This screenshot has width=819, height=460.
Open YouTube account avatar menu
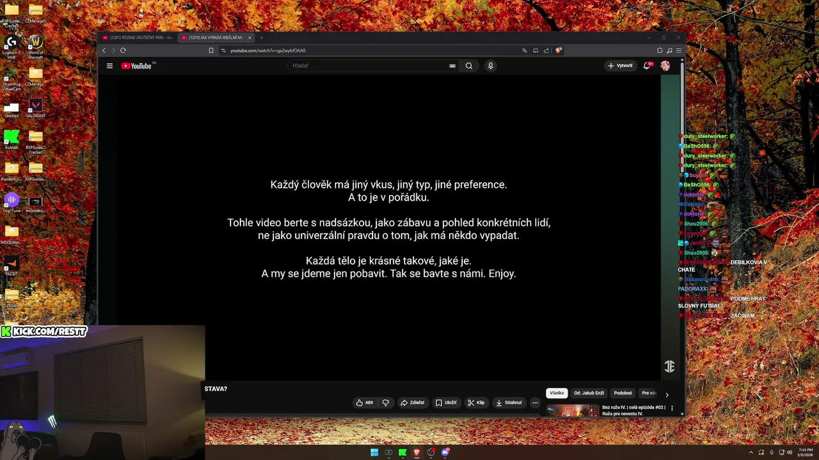[x=665, y=66]
